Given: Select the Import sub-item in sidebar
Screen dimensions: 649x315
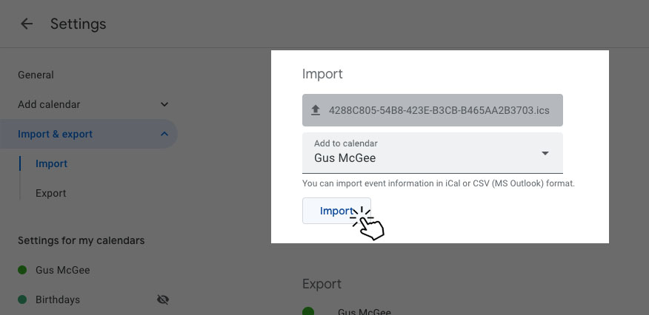Looking at the screenshot, I should click(51, 163).
